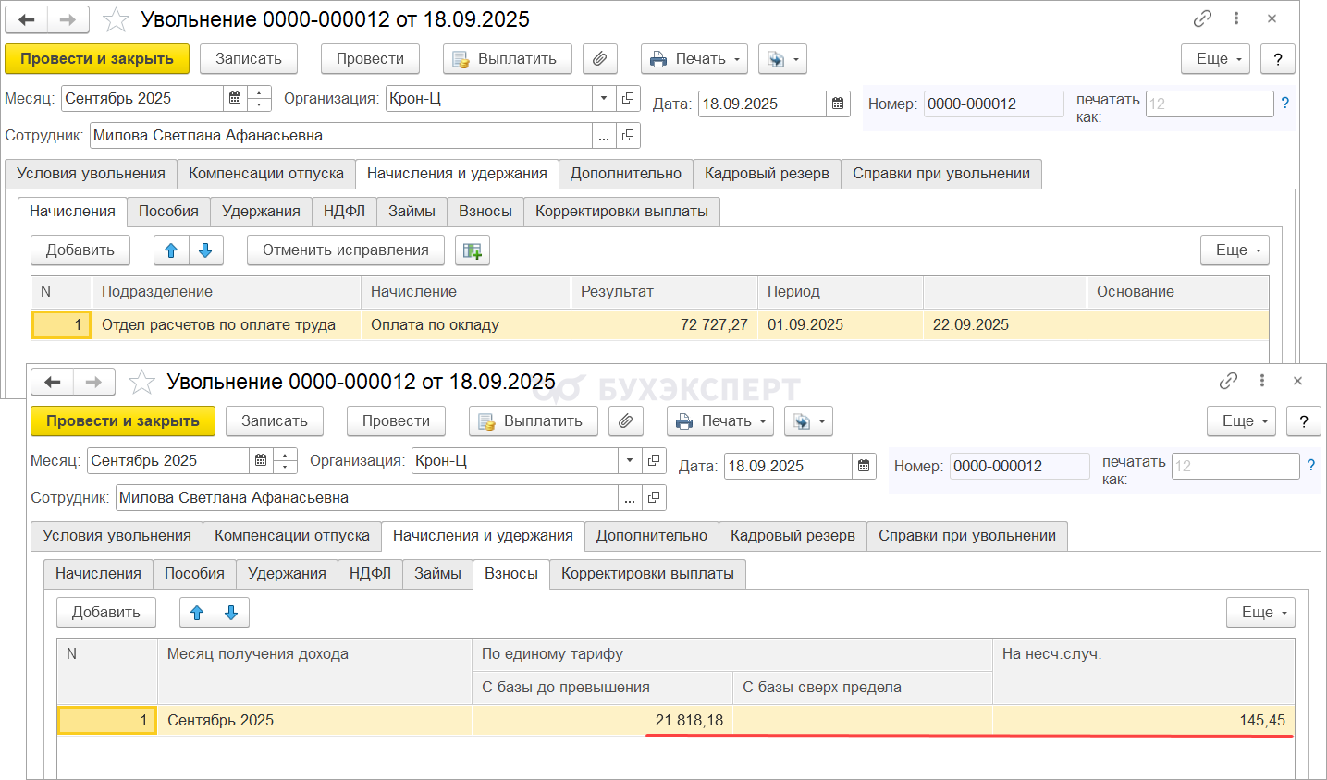Click the Отменить исправления button

[345, 250]
